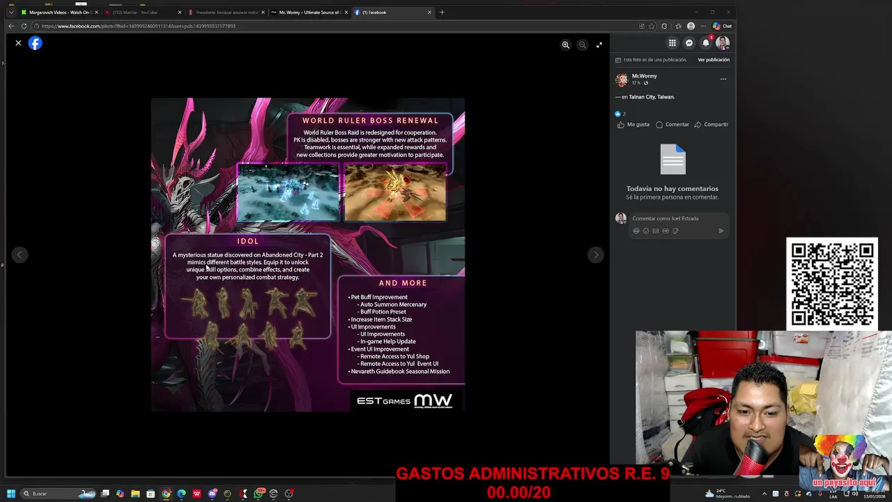
Task: Open the tab search dropdown
Action: point(10,12)
